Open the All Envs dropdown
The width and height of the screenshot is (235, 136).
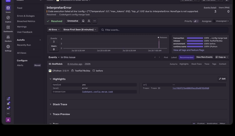point(54,30)
